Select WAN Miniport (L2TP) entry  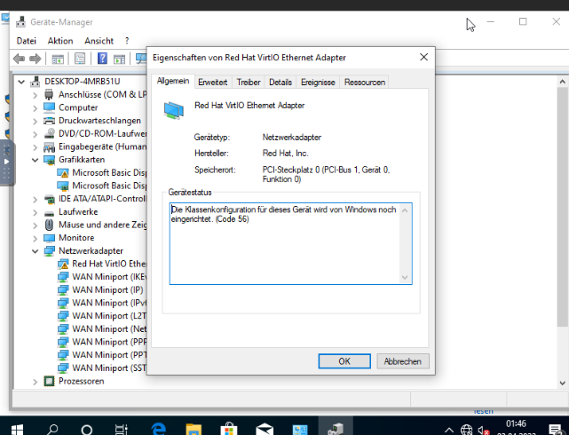[x=101, y=316]
